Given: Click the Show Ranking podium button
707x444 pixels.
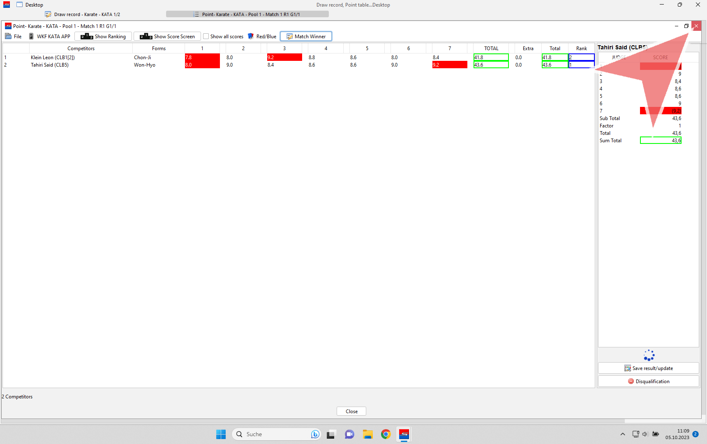Looking at the screenshot, I should click(x=103, y=37).
